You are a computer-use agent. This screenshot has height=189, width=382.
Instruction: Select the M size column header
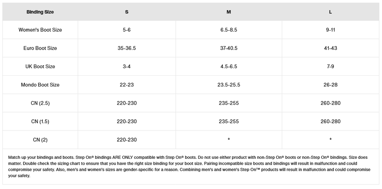click(x=229, y=12)
